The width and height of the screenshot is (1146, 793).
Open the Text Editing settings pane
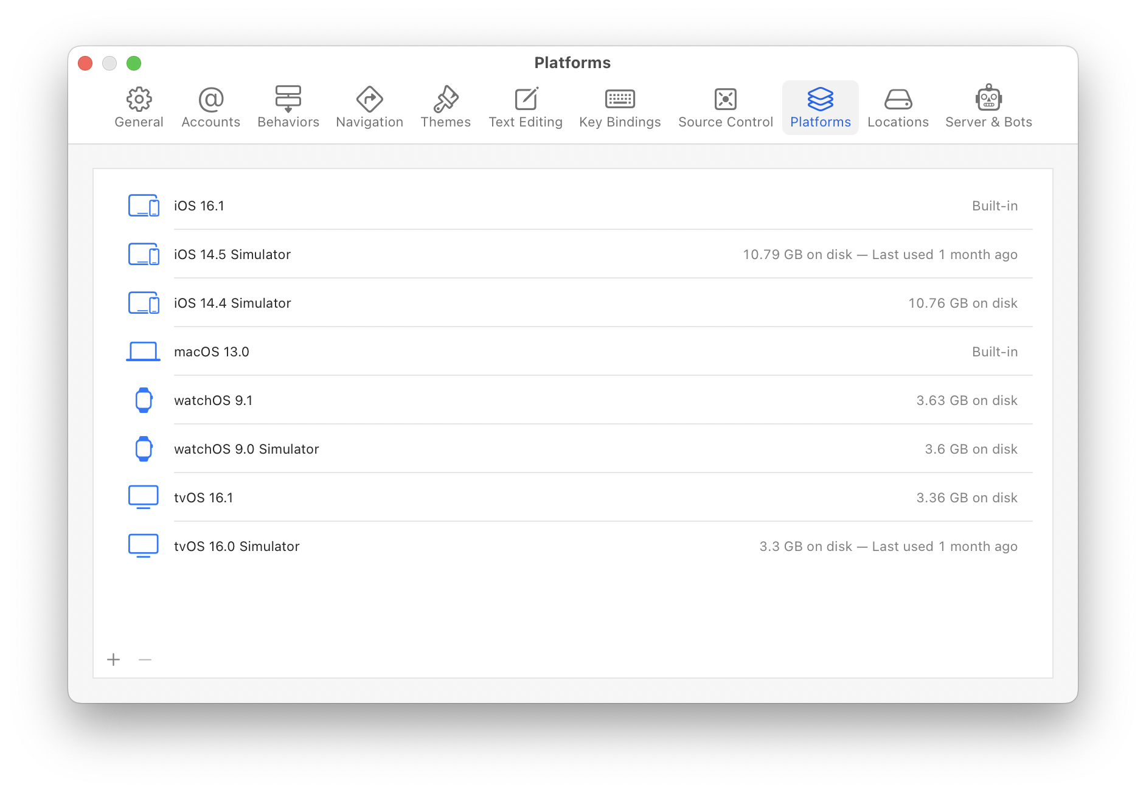526,107
